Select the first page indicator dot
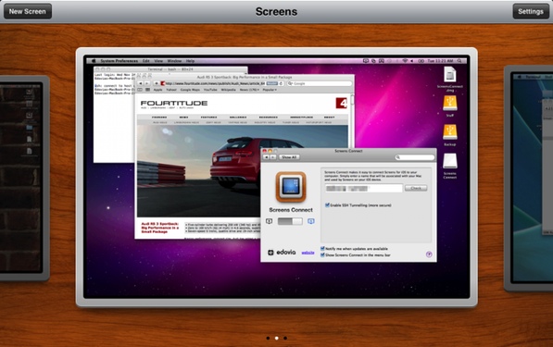The width and height of the screenshot is (553, 347). pyautogui.click(x=268, y=338)
